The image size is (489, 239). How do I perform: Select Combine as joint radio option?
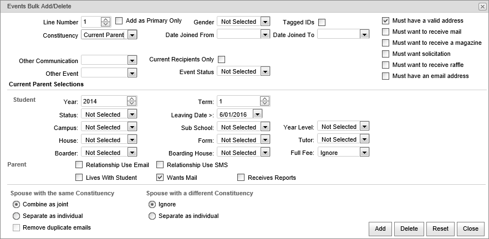pos(16,205)
